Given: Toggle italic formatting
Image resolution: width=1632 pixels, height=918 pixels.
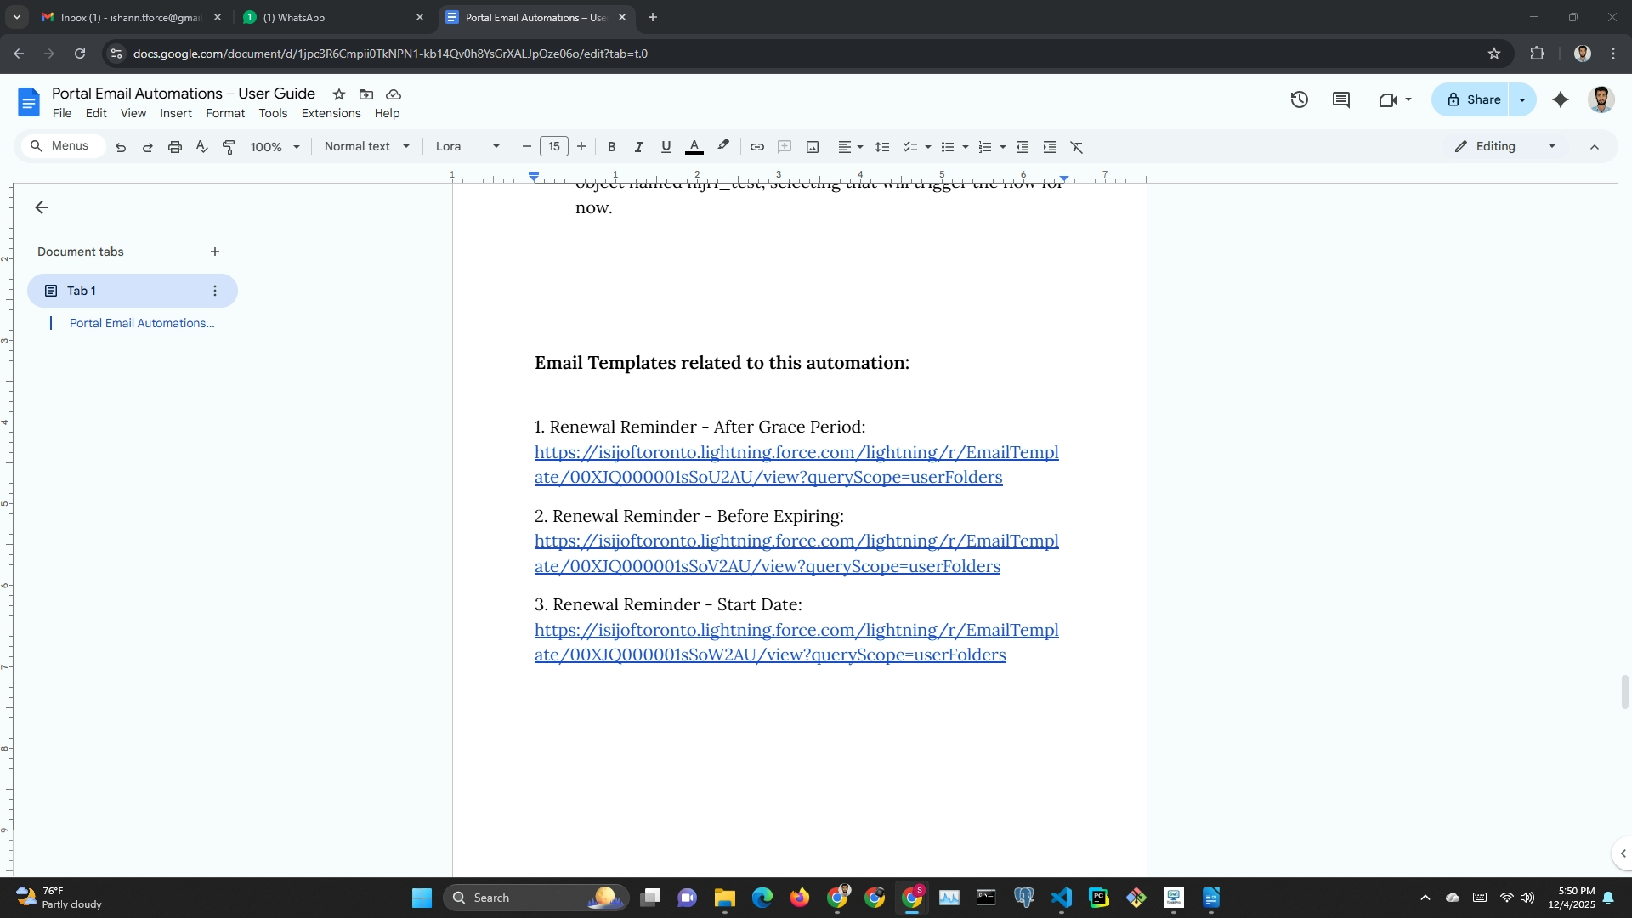Looking at the screenshot, I should tap(638, 147).
